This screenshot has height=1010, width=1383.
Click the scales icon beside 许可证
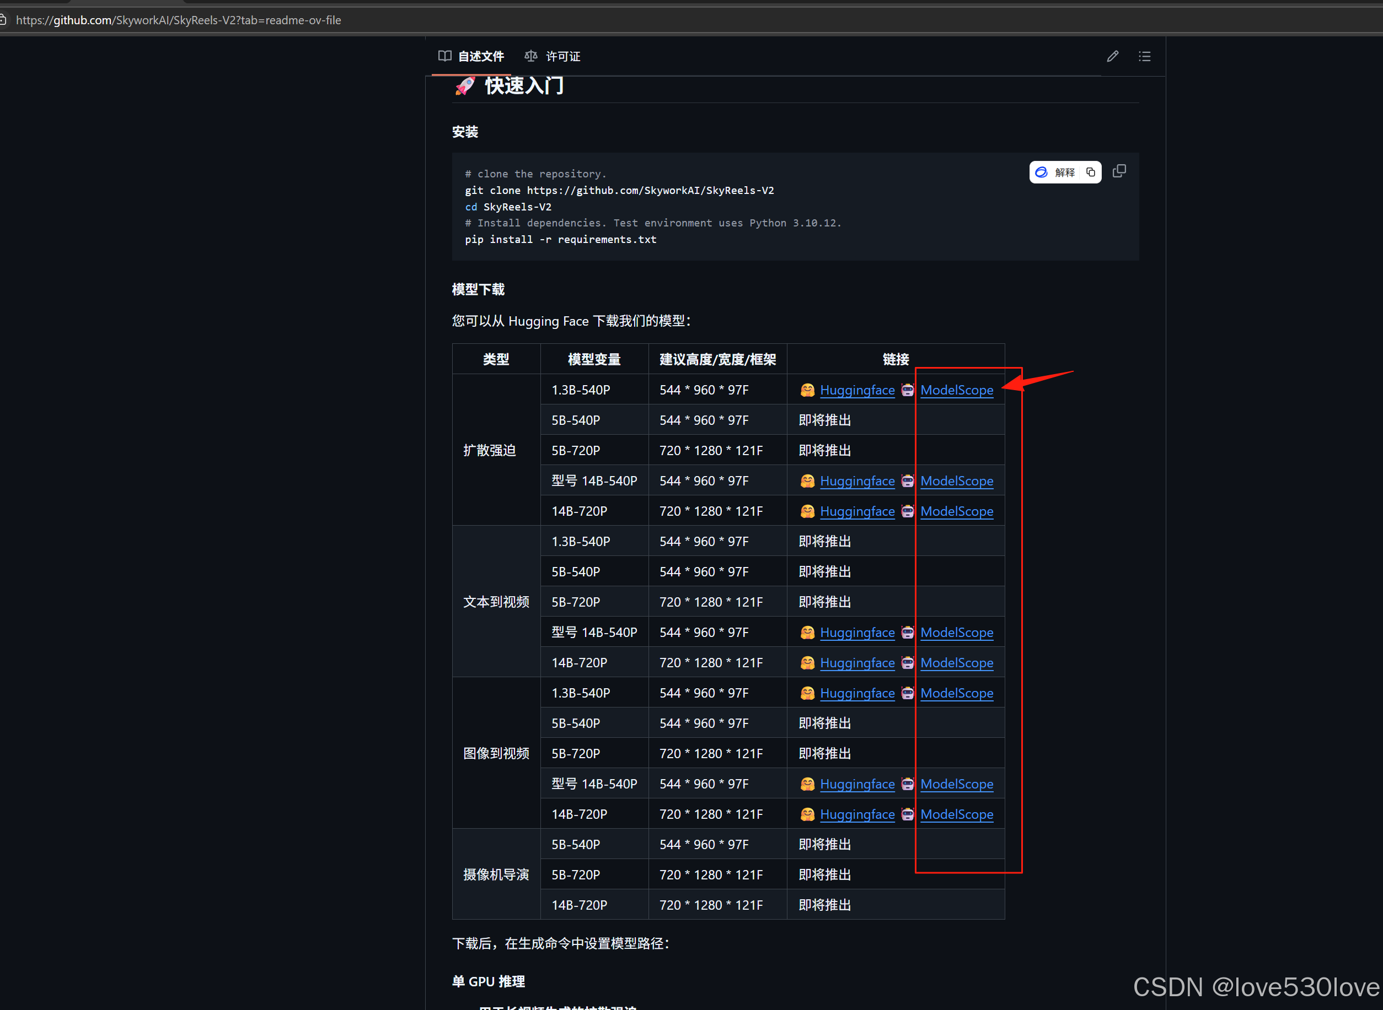point(530,56)
